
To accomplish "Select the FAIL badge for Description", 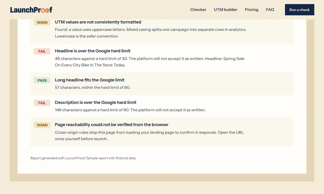I will pyautogui.click(x=42, y=103).
